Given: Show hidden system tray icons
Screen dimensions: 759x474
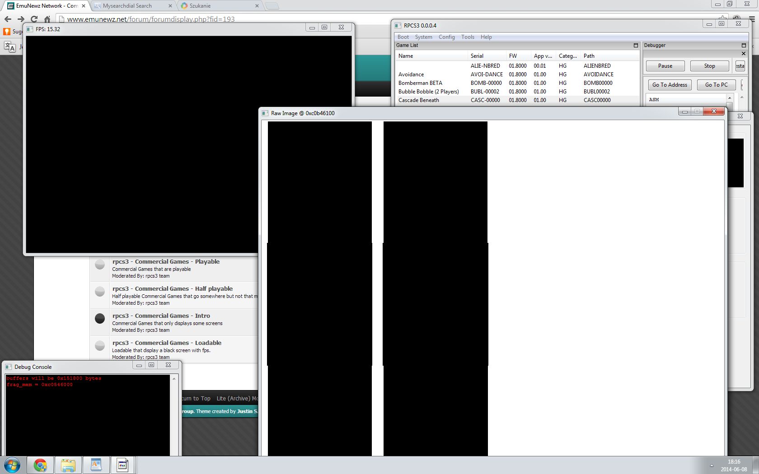Looking at the screenshot, I should [712, 465].
